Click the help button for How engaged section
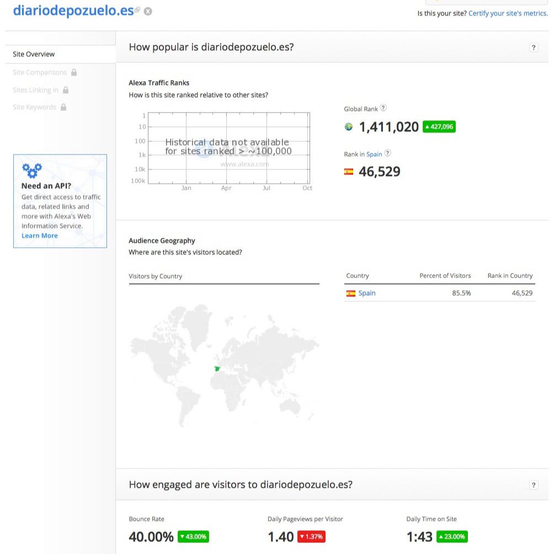The height and width of the screenshot is (554, 554). pos(534,484)
